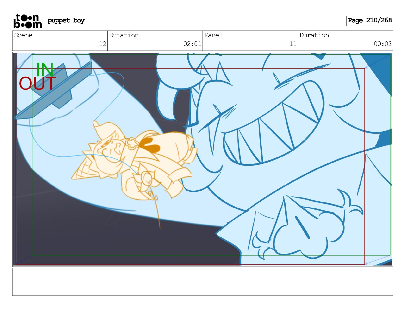
Task: Click the panel duration value 00:03
Action: click(x=383, y=44)
